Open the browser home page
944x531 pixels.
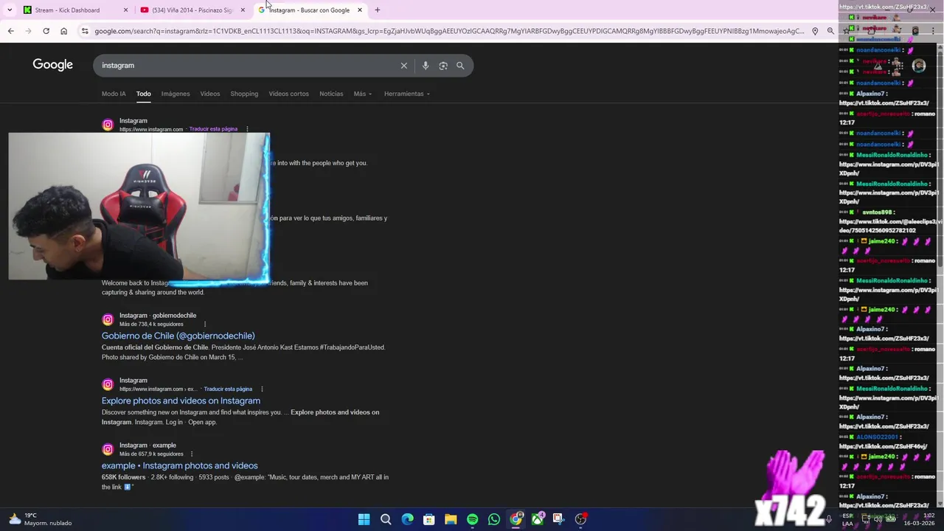[x=63, y=31]
